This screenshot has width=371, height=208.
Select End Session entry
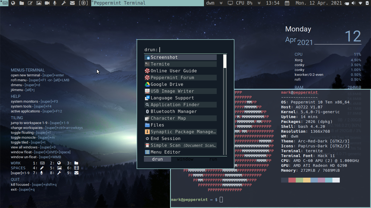(x=181, y=139)
